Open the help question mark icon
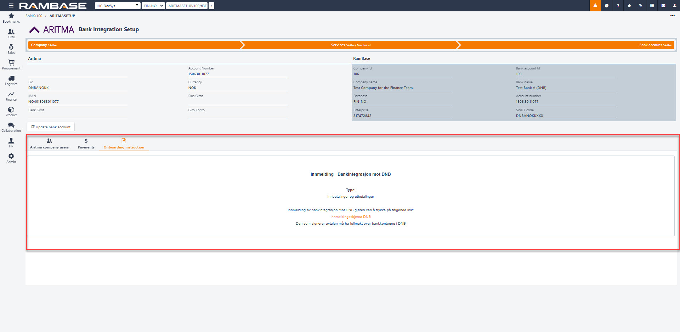This screenshot has height=332, width=680. pos(618,6)
